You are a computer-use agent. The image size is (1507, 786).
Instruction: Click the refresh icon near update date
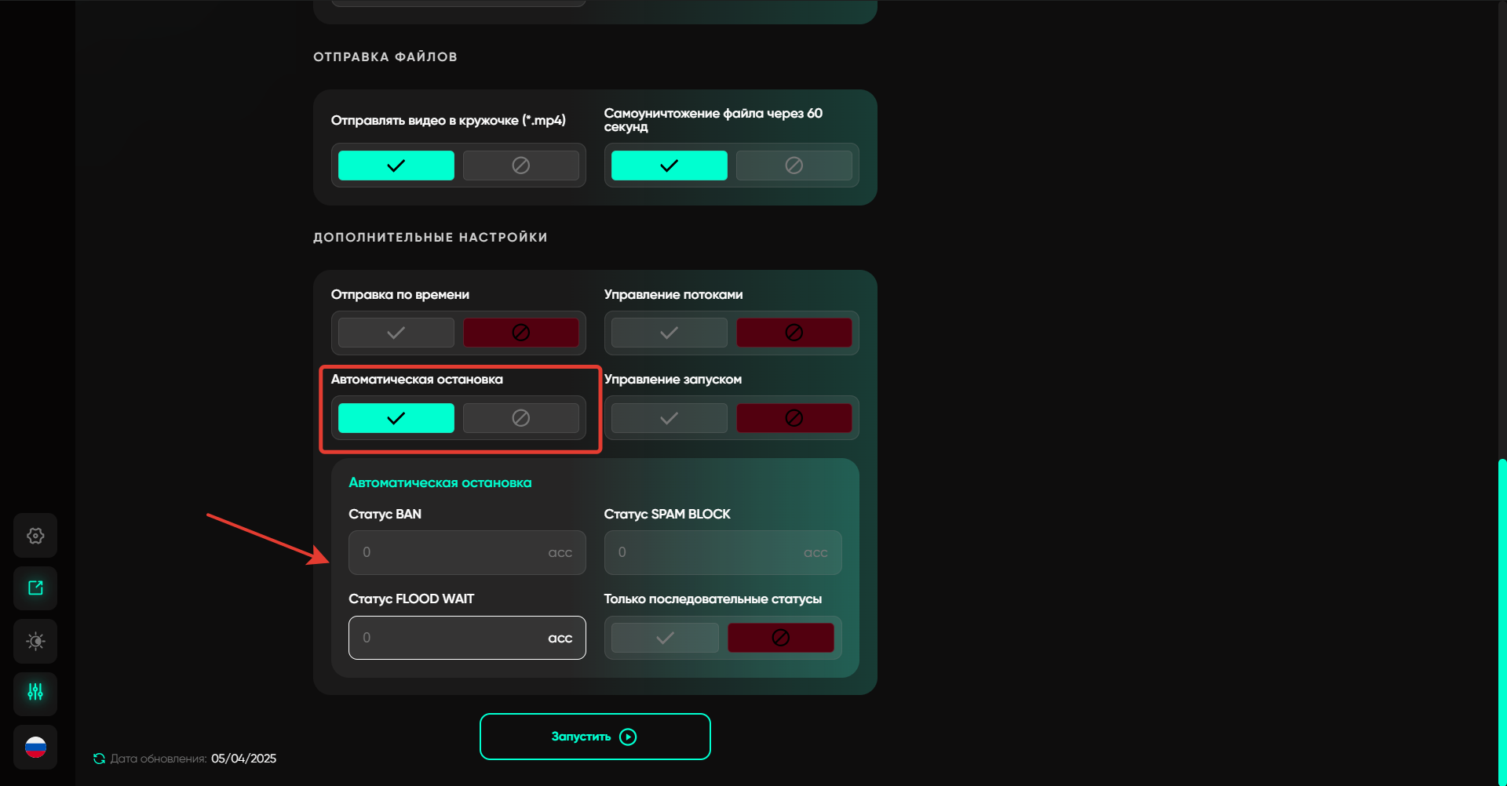click(x=99, y=759)
